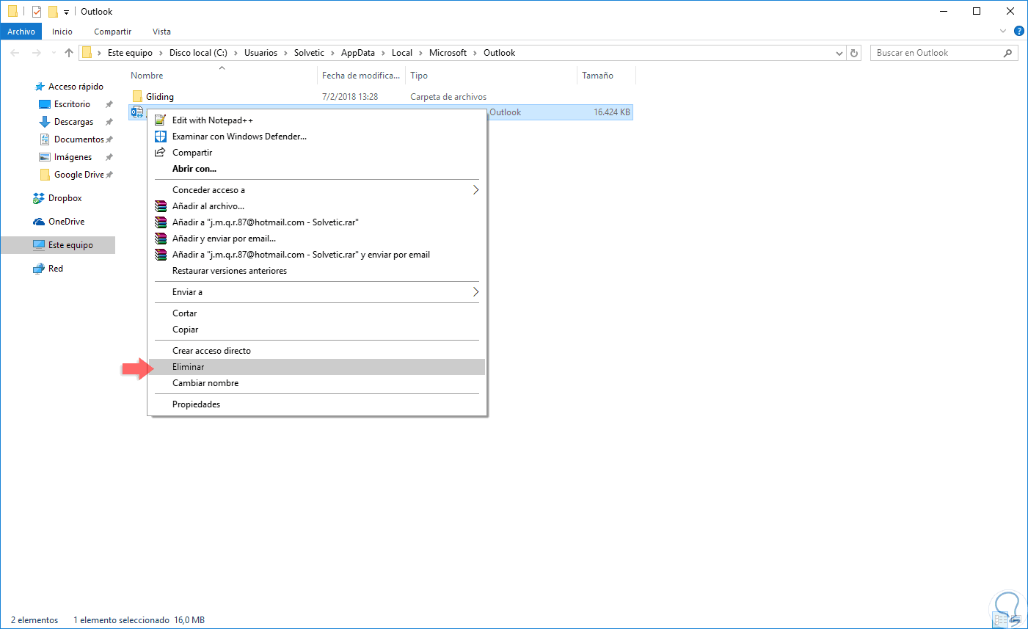Expand the Enviar a submenu

[475, 292]
